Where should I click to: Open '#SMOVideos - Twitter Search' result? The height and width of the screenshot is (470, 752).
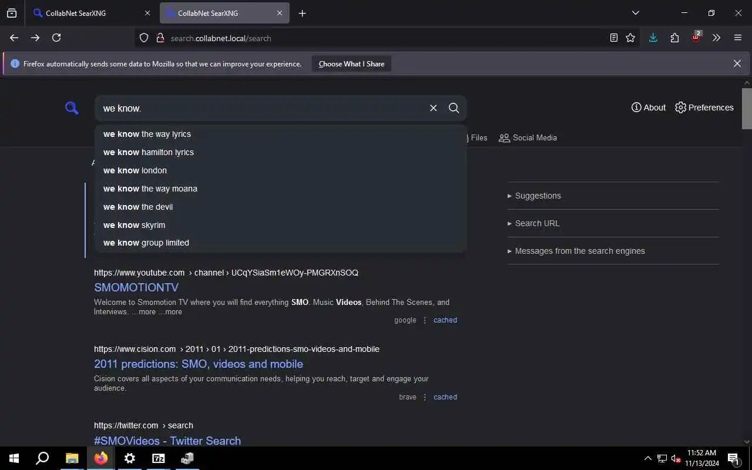[167, 441]
